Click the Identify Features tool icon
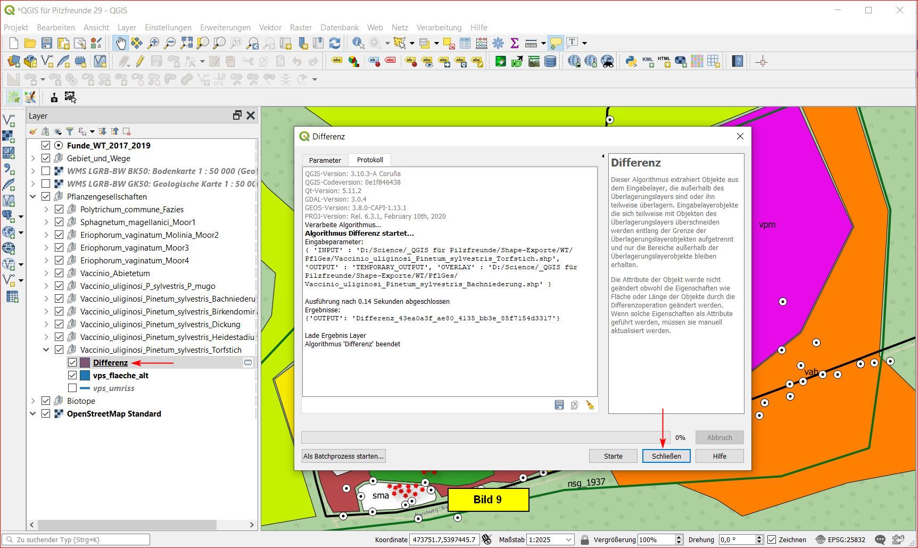The height and width of the screenshot is (548, 918). (358, 43)
